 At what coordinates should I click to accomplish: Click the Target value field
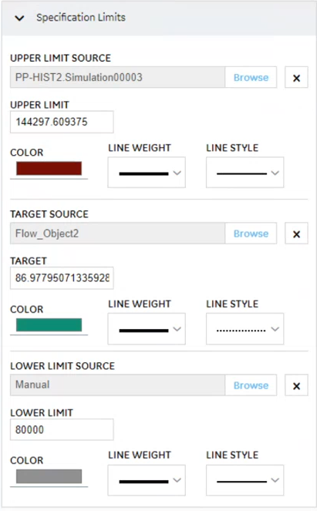pos(62,278)
